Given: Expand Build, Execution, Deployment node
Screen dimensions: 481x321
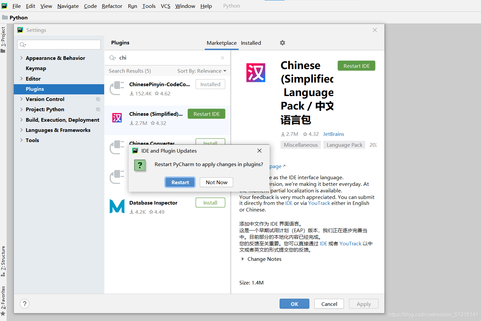Looking at the screenshot, I should point(21,120).
